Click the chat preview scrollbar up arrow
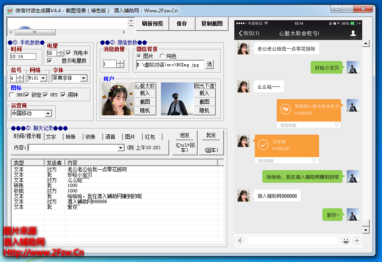The height and width of the screenshot is (262, 382). (365, 44)
